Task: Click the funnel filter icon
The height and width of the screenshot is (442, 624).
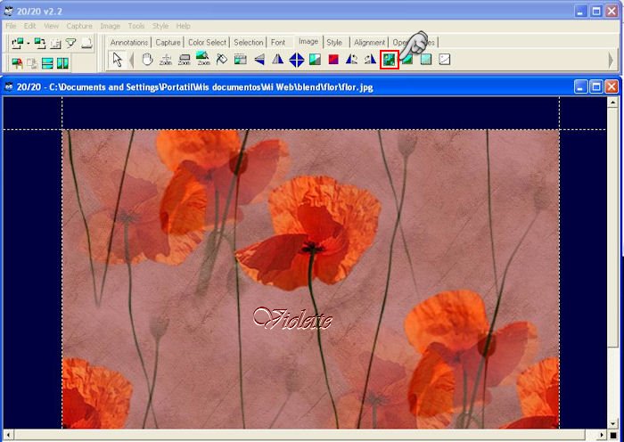Action: [x=70, y=43]
